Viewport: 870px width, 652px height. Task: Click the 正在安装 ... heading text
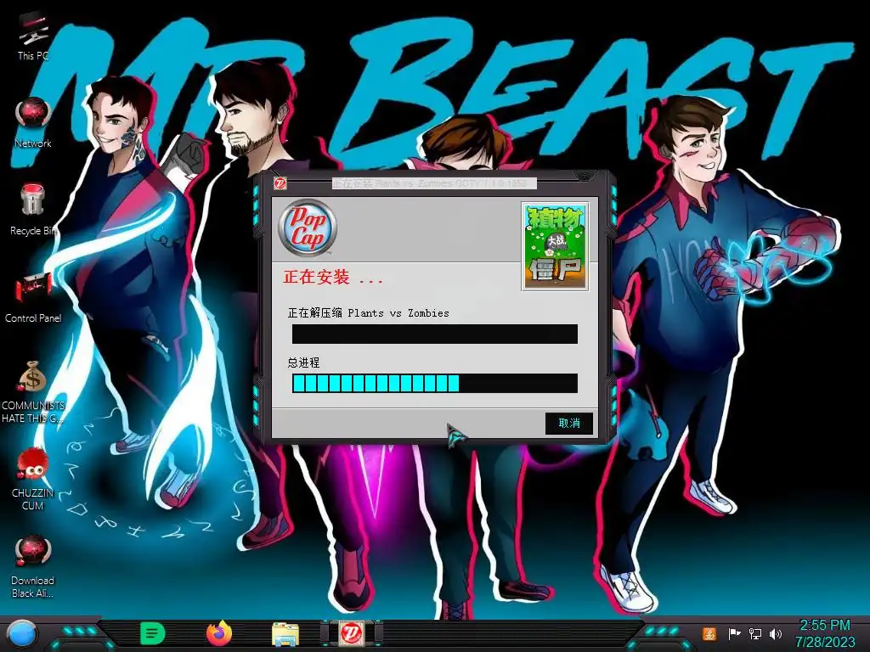coord(333,277)
